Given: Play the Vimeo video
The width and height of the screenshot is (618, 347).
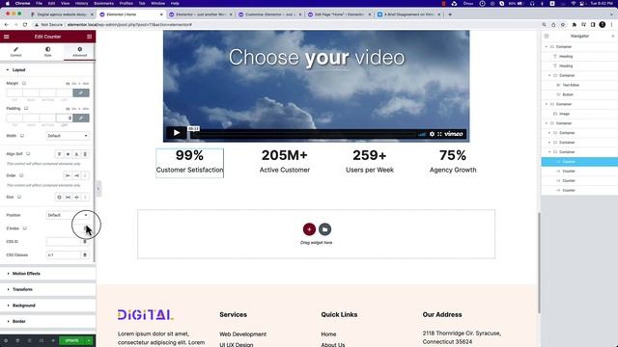Looking at the screenshot, I should [177, 133].
